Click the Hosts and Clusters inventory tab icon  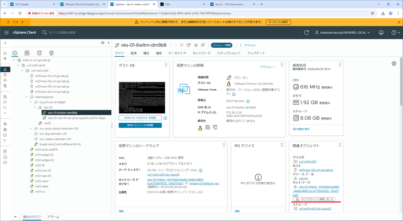pyautogui.click(x=15, y=53)
